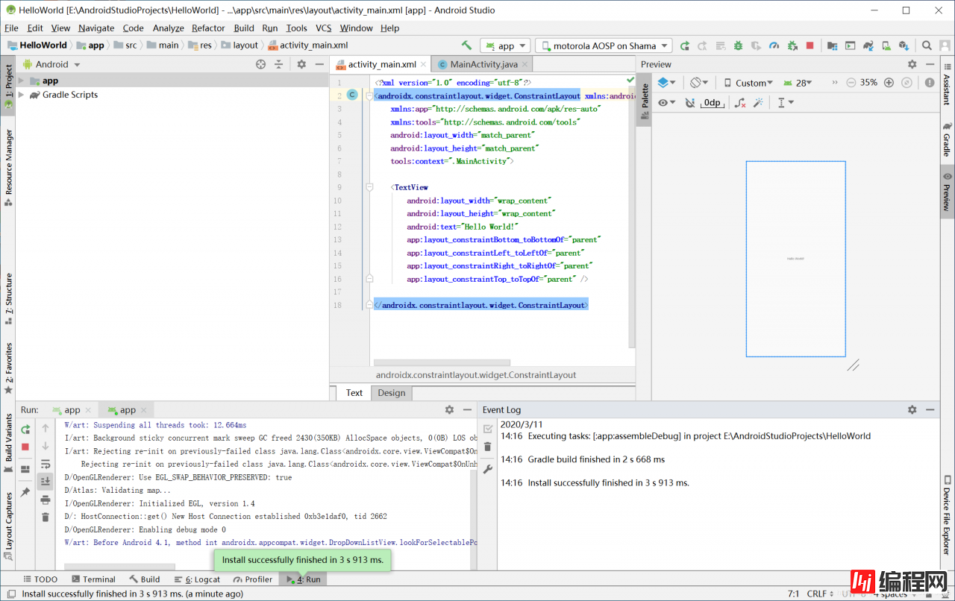The image size is (955, 601).
Task: Click the Infer Constraints magic wand
Action: point(759,103)
